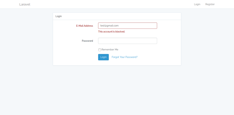The image size is (234, 115).
Task: Click blank navbar area between Laravel and Login
Action: coord(112,4)
